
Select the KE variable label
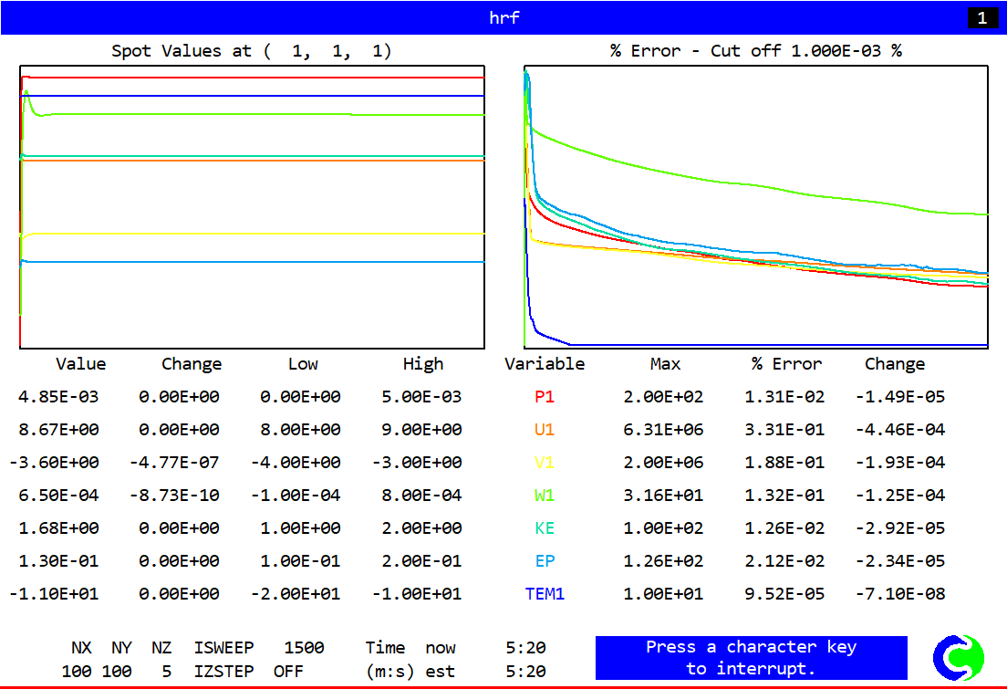point(545,528)
